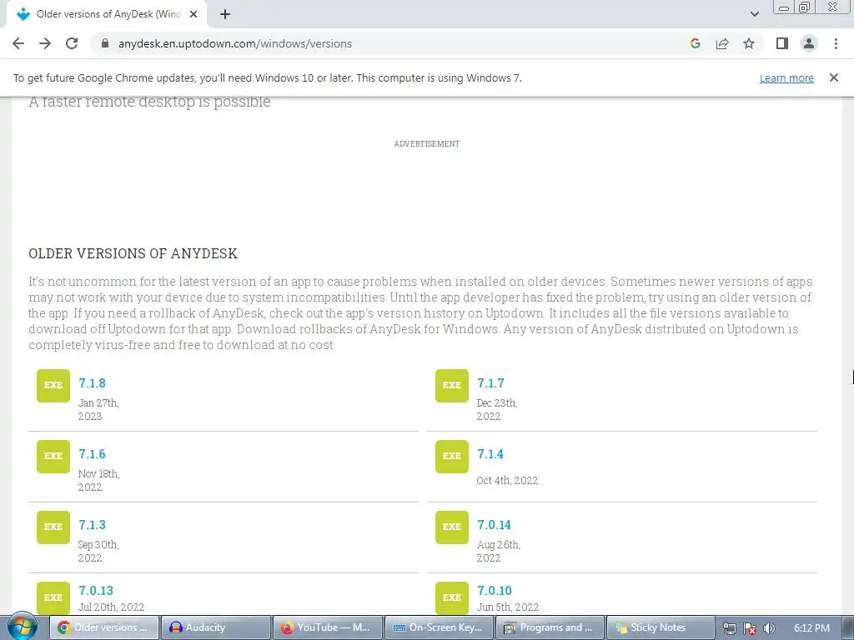View site security lock information

coord(105,43)
